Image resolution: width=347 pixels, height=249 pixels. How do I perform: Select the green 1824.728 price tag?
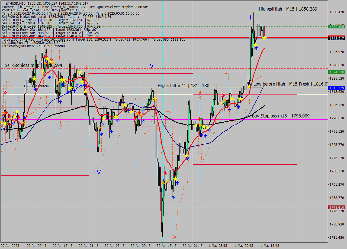[336, 72]
